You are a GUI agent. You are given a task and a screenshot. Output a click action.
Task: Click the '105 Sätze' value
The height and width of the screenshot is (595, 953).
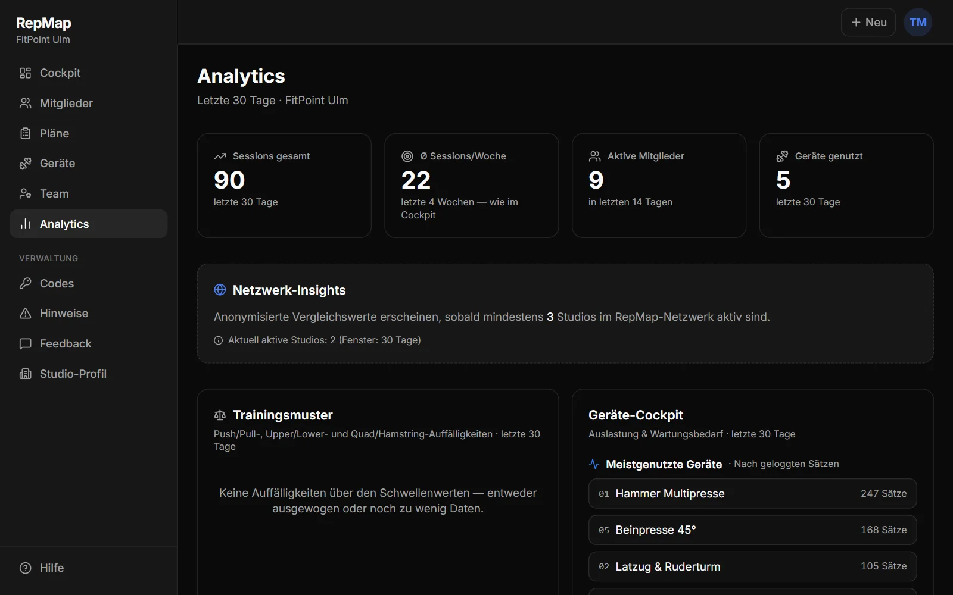(x=883, y=566)
